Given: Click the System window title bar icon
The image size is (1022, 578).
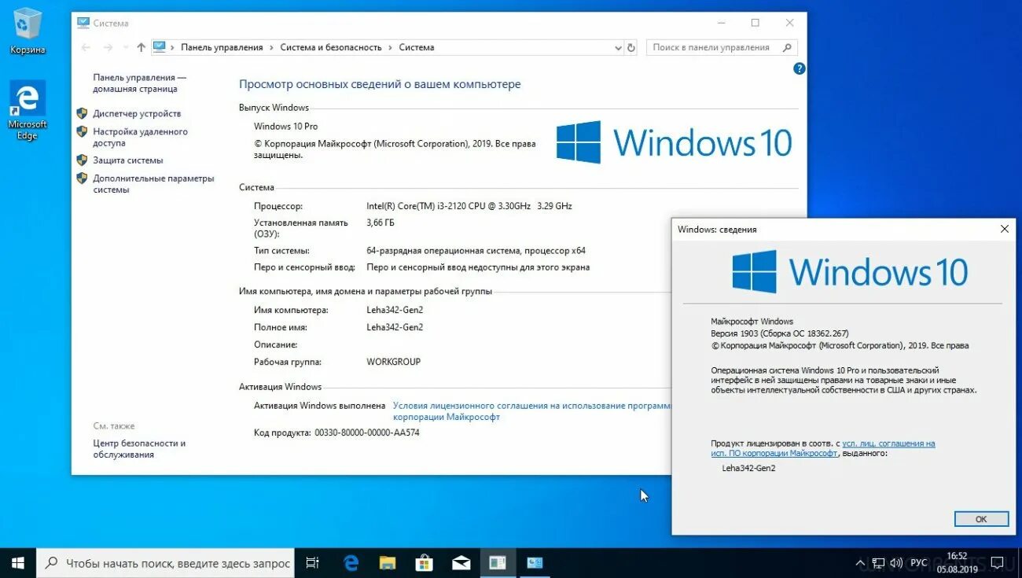Looking at the screenshot, I should click(83, 23).
